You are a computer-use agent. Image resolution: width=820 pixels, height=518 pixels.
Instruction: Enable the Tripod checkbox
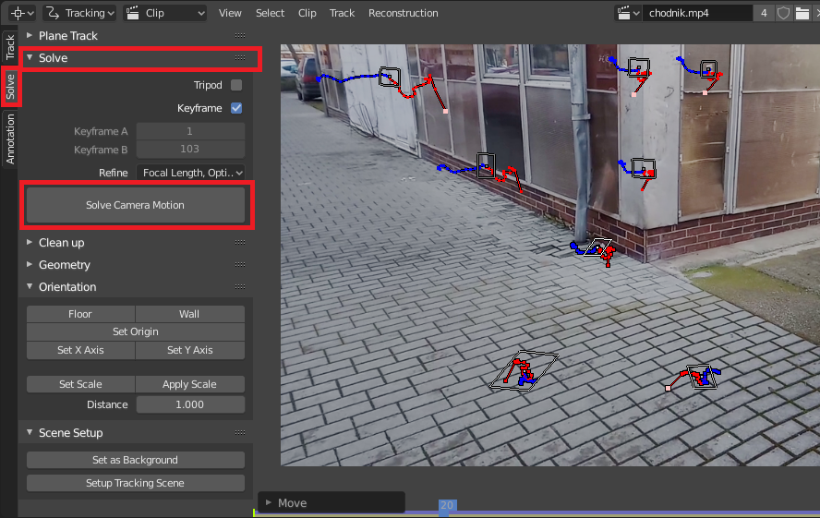pos(236,85)
